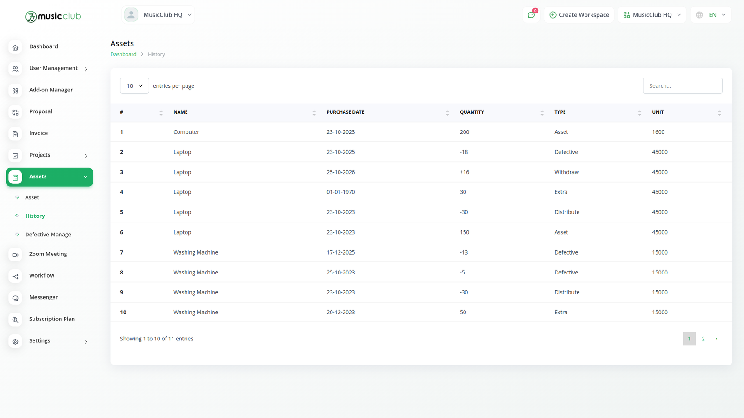Sort table by Purchase Date column
The image size is (744, 418).
[447, 112]
